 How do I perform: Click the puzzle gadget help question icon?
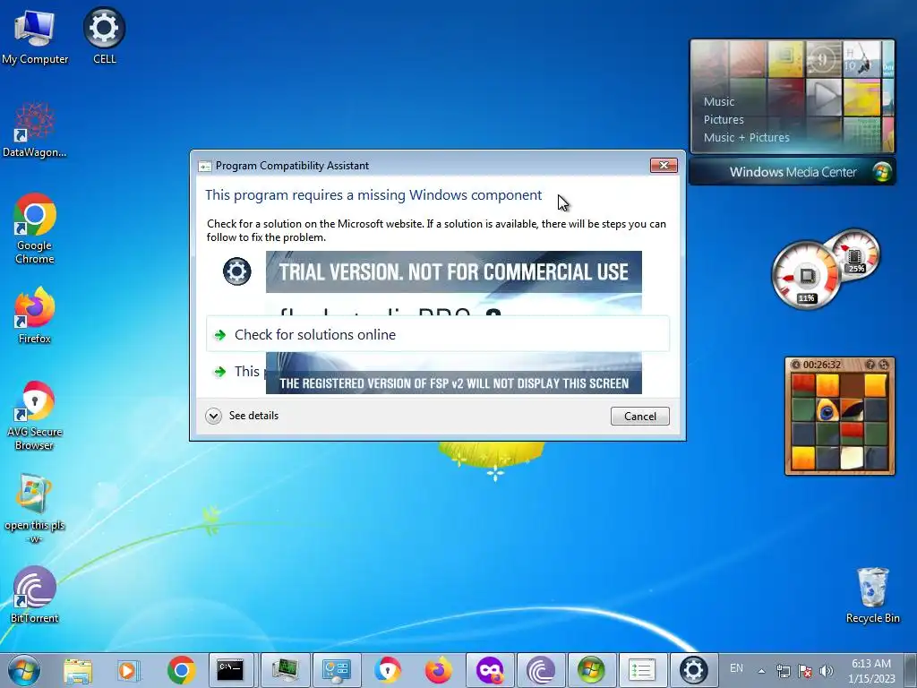[870, 365]
